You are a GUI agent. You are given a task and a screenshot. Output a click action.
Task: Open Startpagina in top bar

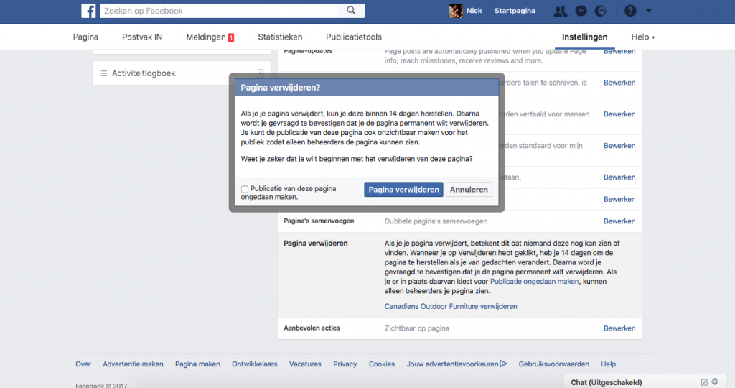(515, 10)
